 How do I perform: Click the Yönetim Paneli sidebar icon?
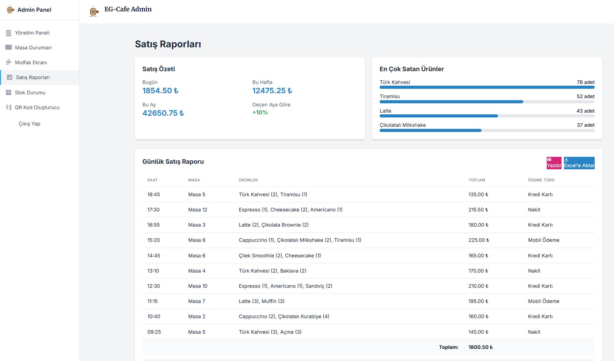pos(9,33)
